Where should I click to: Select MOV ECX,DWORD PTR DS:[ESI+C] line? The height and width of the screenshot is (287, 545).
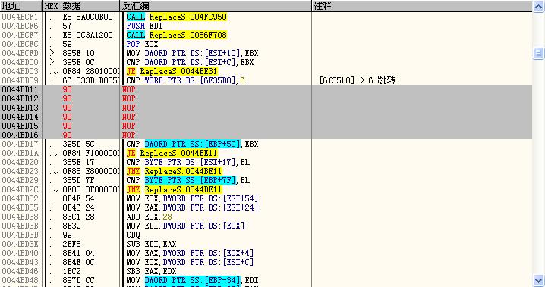tap(190, 262)
